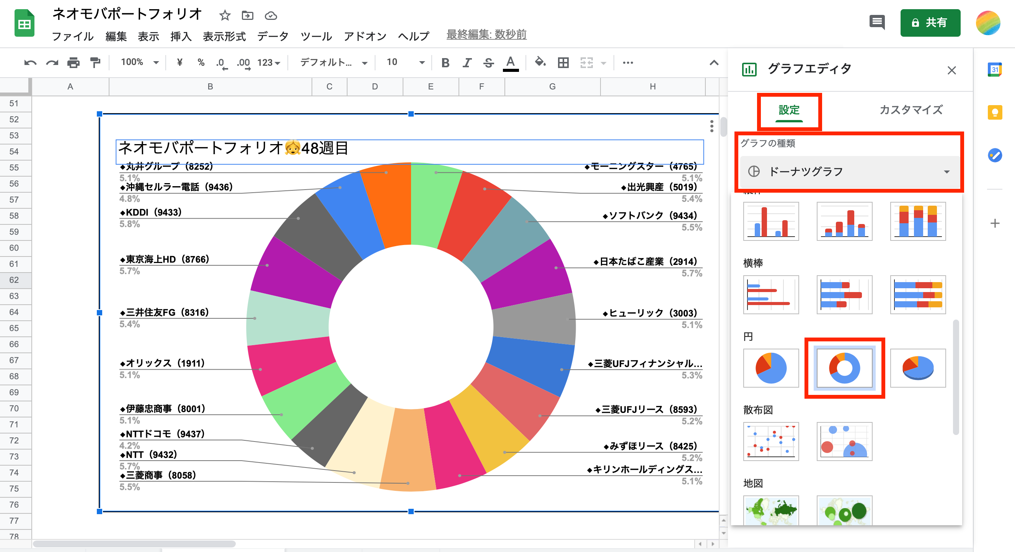Screen dimensions: 1015x552
Task: Select column B header
Action: (210, 86)
